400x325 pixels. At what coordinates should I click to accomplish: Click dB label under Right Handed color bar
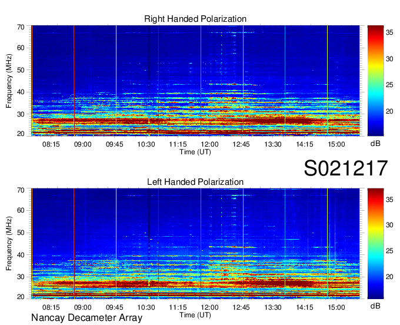point(375,144)
